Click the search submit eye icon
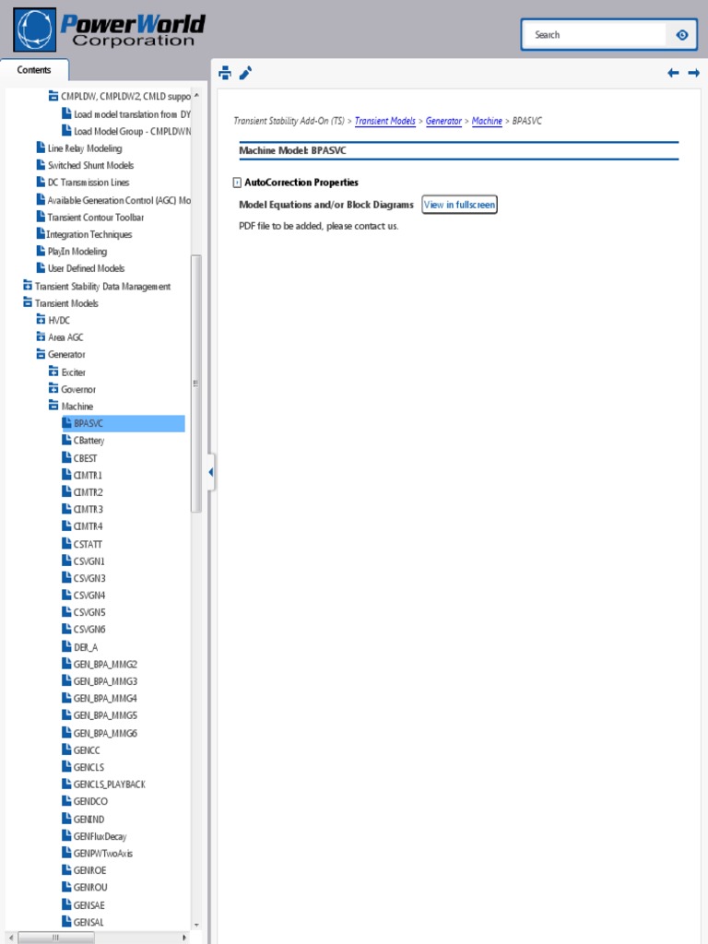This screenshot has width=708, height=944. pos(681,35)
